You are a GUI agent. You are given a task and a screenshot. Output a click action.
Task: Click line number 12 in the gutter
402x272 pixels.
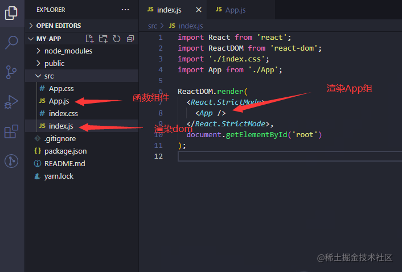pyautogui.click(x=158, y=156)
